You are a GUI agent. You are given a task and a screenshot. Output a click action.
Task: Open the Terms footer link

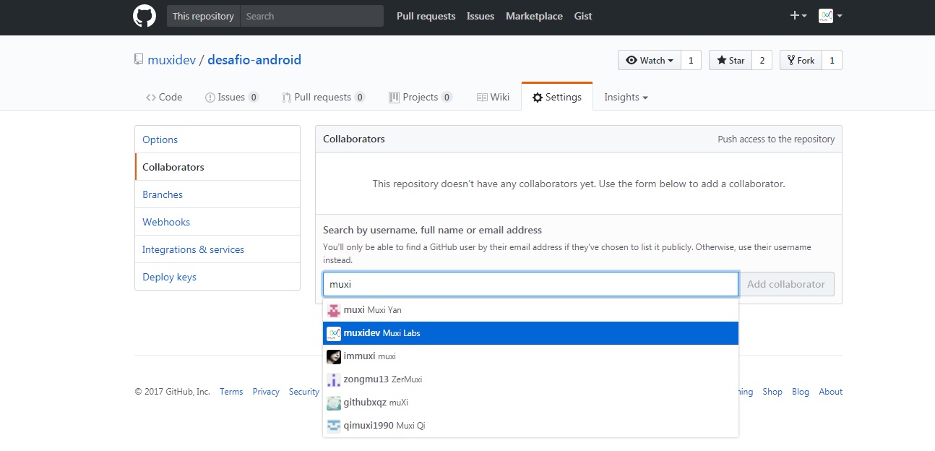[x=231, y=392]
